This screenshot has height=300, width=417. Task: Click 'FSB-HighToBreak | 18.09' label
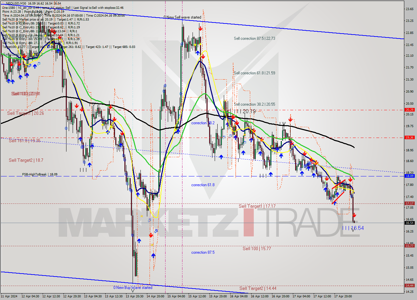tap(40, 174)
